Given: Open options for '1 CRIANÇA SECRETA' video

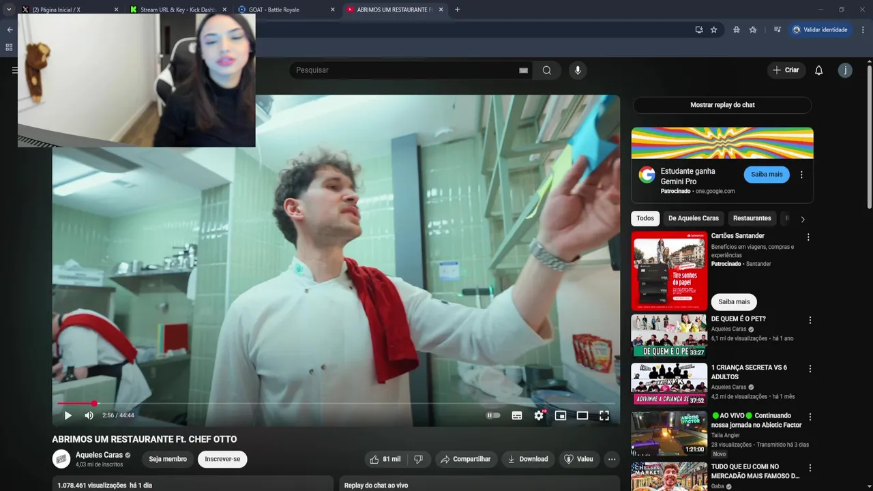Looking at the screenshot, I should 810,368.
